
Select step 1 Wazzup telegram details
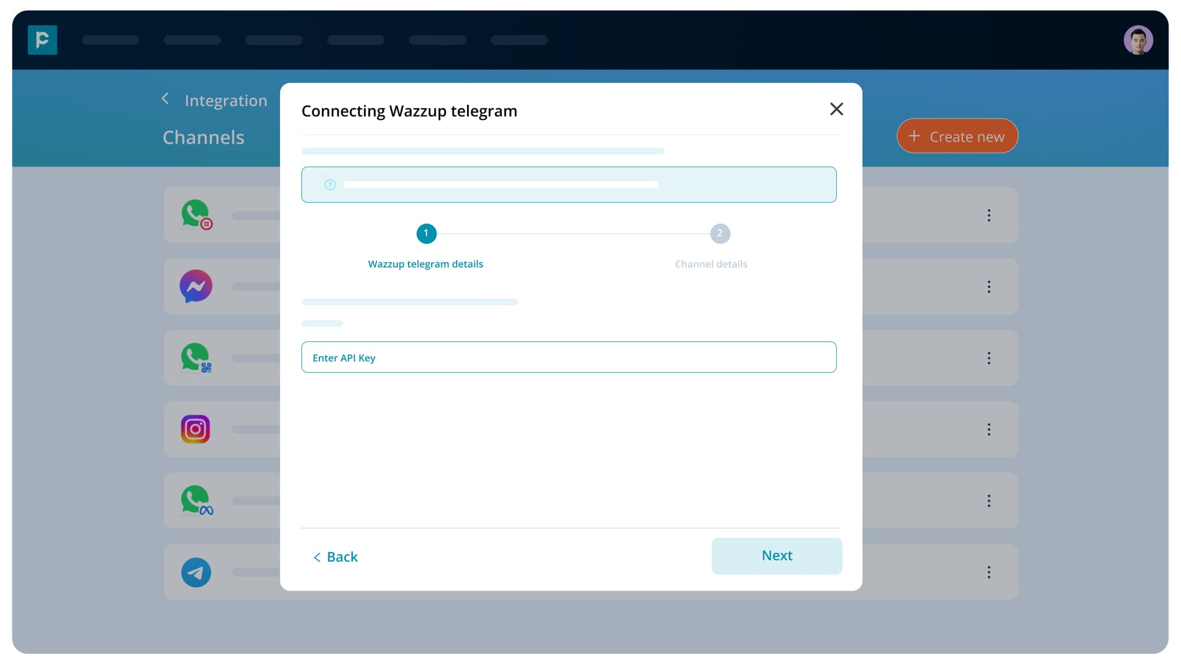[426, 233]
